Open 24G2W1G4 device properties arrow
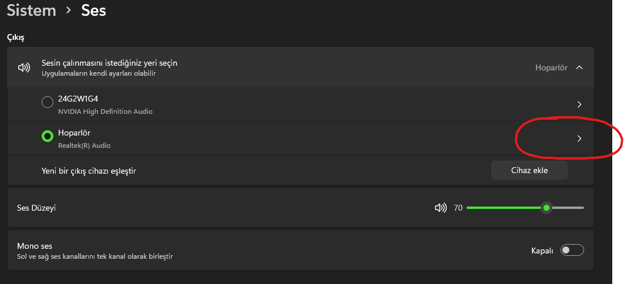Image resolution: width=624 pixels, height=284 pixels. [x=579, y=104]
